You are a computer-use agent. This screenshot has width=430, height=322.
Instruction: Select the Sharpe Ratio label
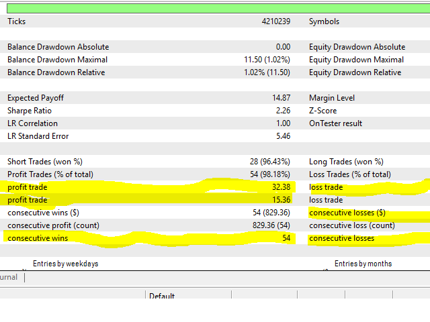[30, 111]
